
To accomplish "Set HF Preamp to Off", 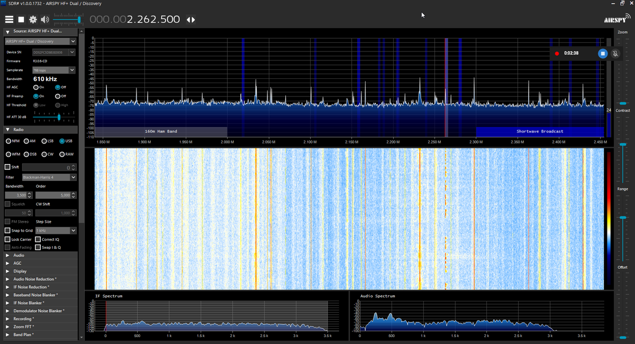I will point(60,96).
